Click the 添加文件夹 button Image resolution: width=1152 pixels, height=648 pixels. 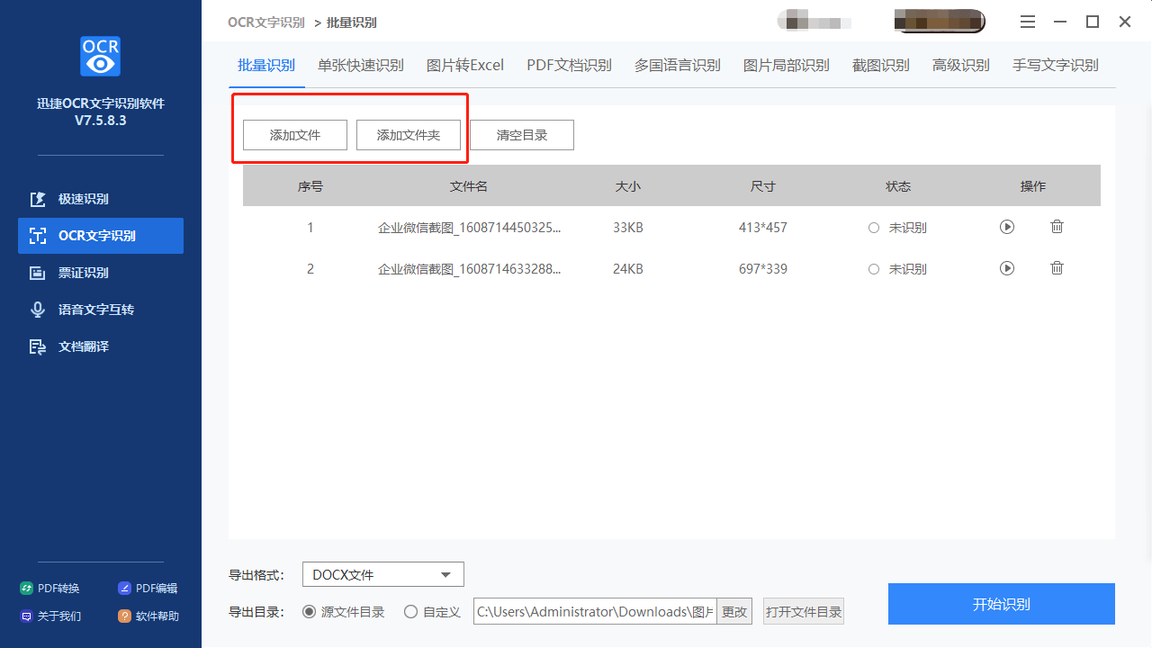click(x=409, y=135)
